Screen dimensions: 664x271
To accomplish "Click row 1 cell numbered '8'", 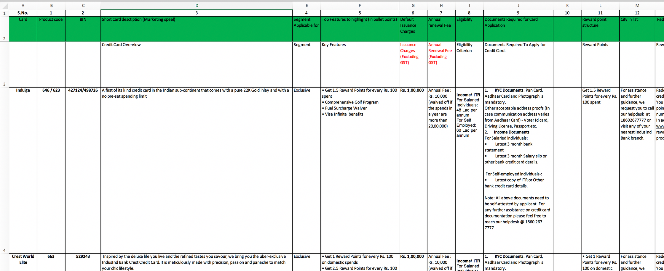I will point(469,13).
